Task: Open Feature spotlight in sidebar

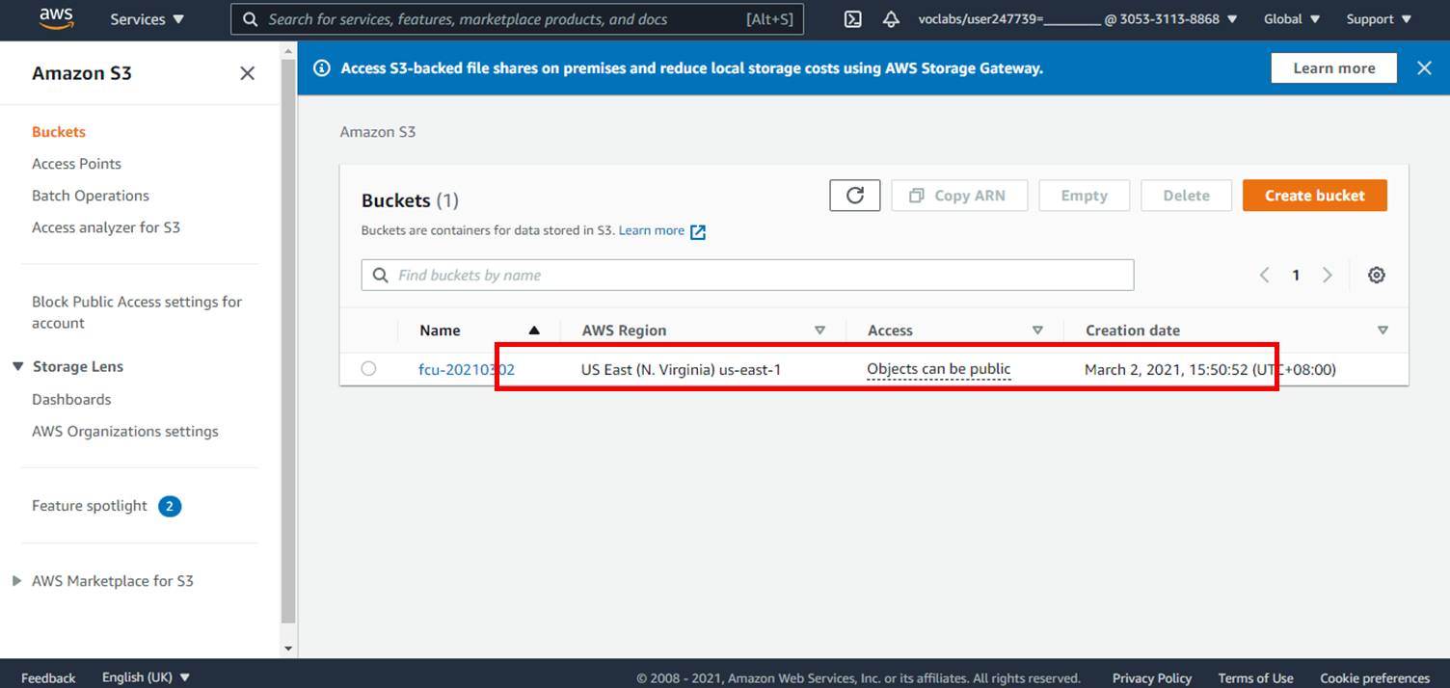Action: 90,506
